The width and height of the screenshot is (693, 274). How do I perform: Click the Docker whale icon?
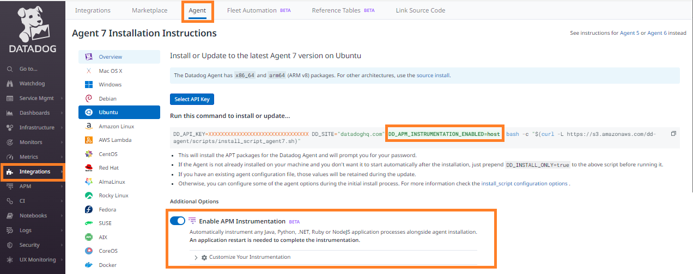[x=88, y=265]
